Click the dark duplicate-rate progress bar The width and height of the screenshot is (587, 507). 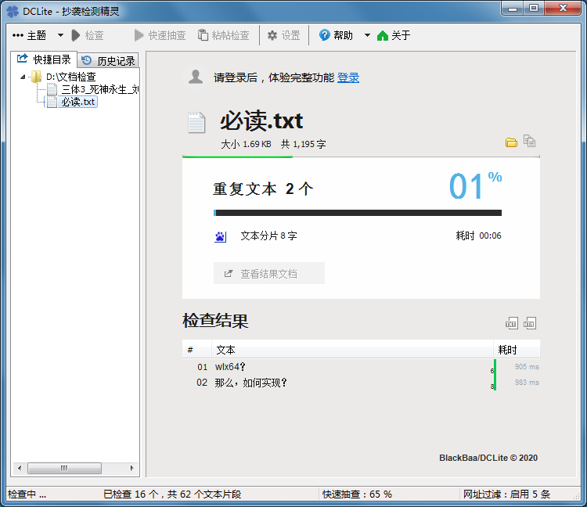click(x=358, y=213)
